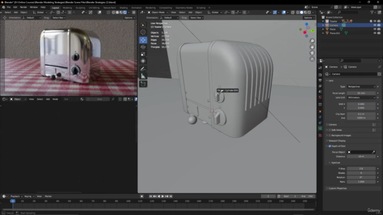The width and height of the screenshot is (383, 215).
Task: Open the View Layer properties tab
Action: 320,86
